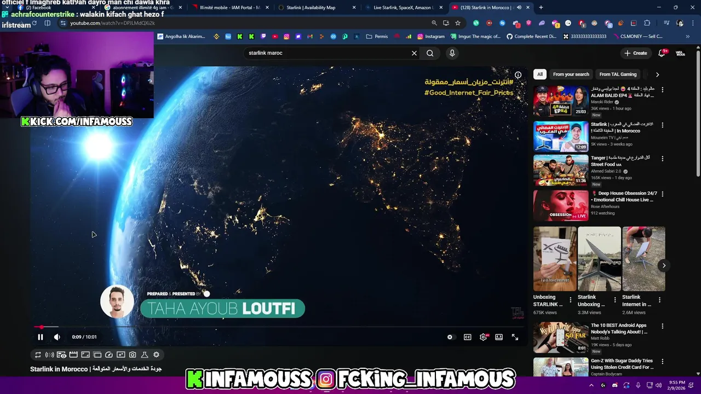
Task: Open the YouTube account avatar menu
Action: click(680, 53)
